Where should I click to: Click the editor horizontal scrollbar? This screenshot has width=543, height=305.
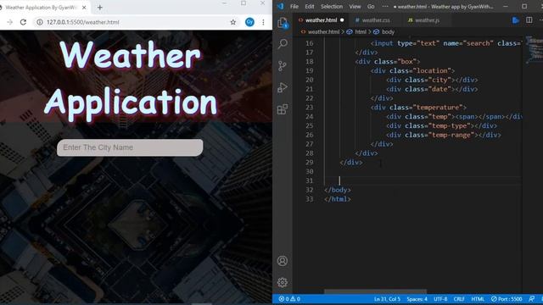click(375, 291)
